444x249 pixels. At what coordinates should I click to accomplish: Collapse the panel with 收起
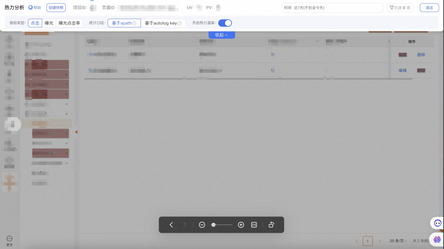click(221, 35)
